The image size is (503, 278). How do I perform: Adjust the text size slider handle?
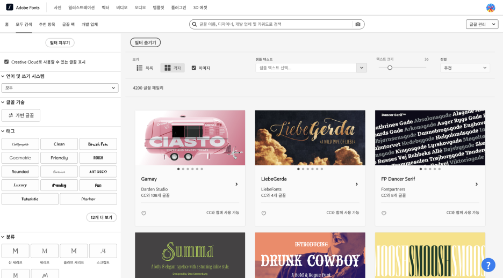(x=390, y=68)
